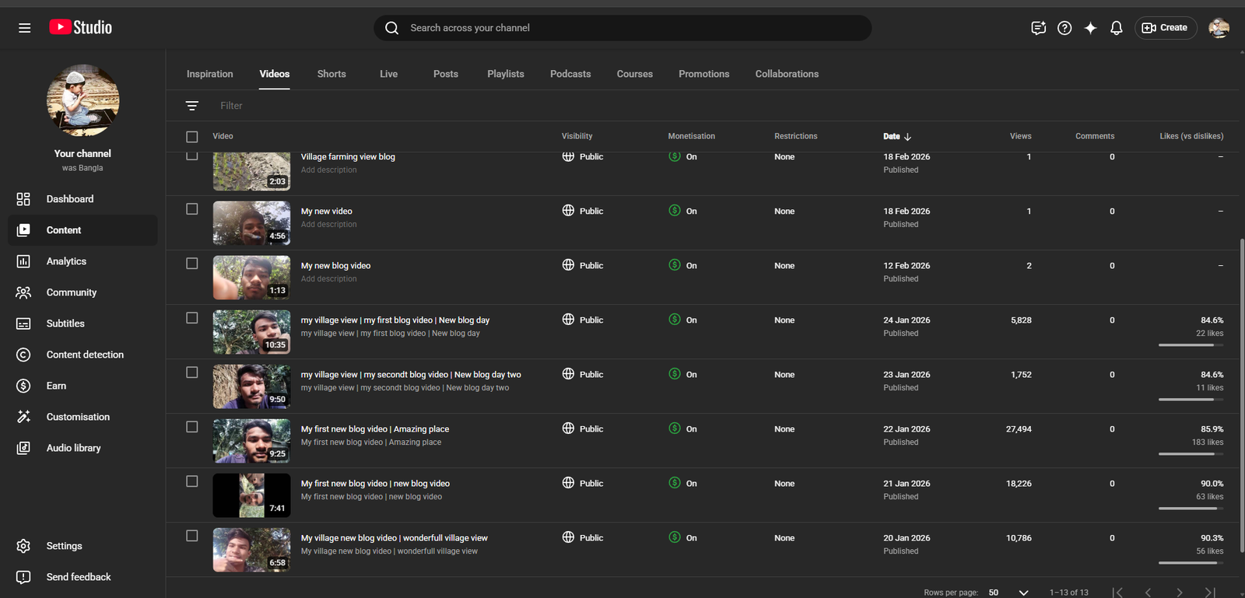Viewport: 1245px width, 598px height.
Task: Open 'My village new blog video' title link
Action: [394, 538]
